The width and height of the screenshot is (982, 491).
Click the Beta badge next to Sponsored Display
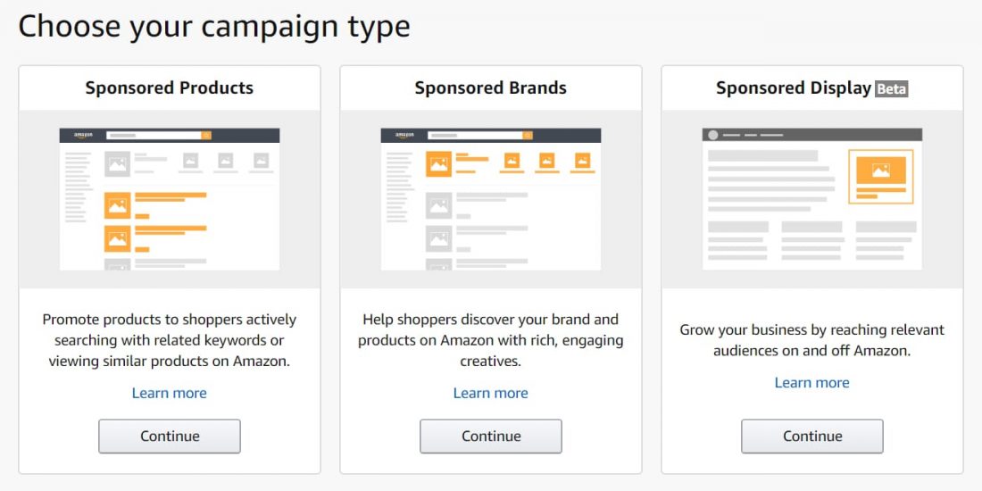(x=891, y=89)
